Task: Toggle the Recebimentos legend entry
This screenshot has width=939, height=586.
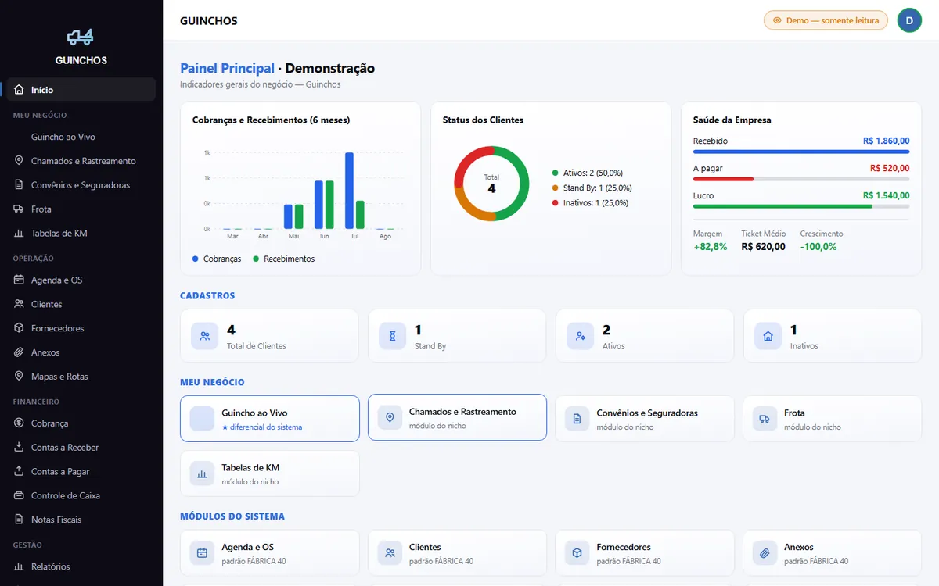Action: pyautogui.click(x=283, y=259)
